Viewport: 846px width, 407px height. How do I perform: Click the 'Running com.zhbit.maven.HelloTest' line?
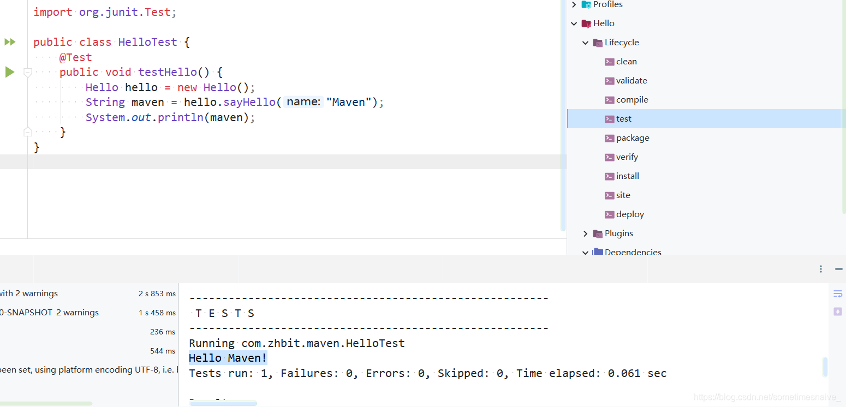pyautogui.click(x=297, y=343)
